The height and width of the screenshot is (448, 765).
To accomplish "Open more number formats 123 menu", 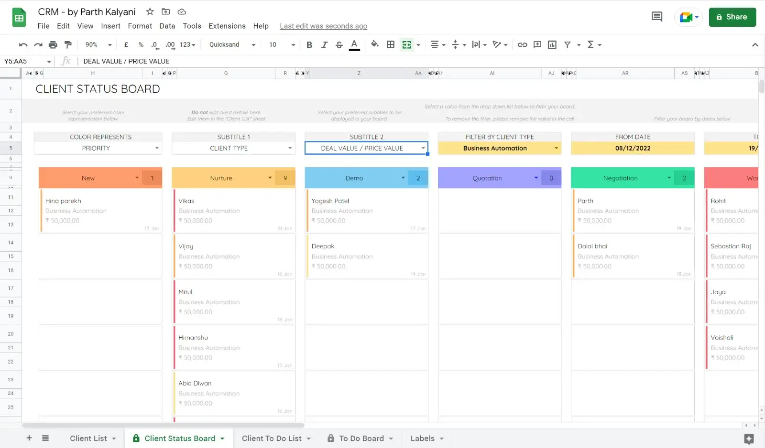I will (187, 45).
